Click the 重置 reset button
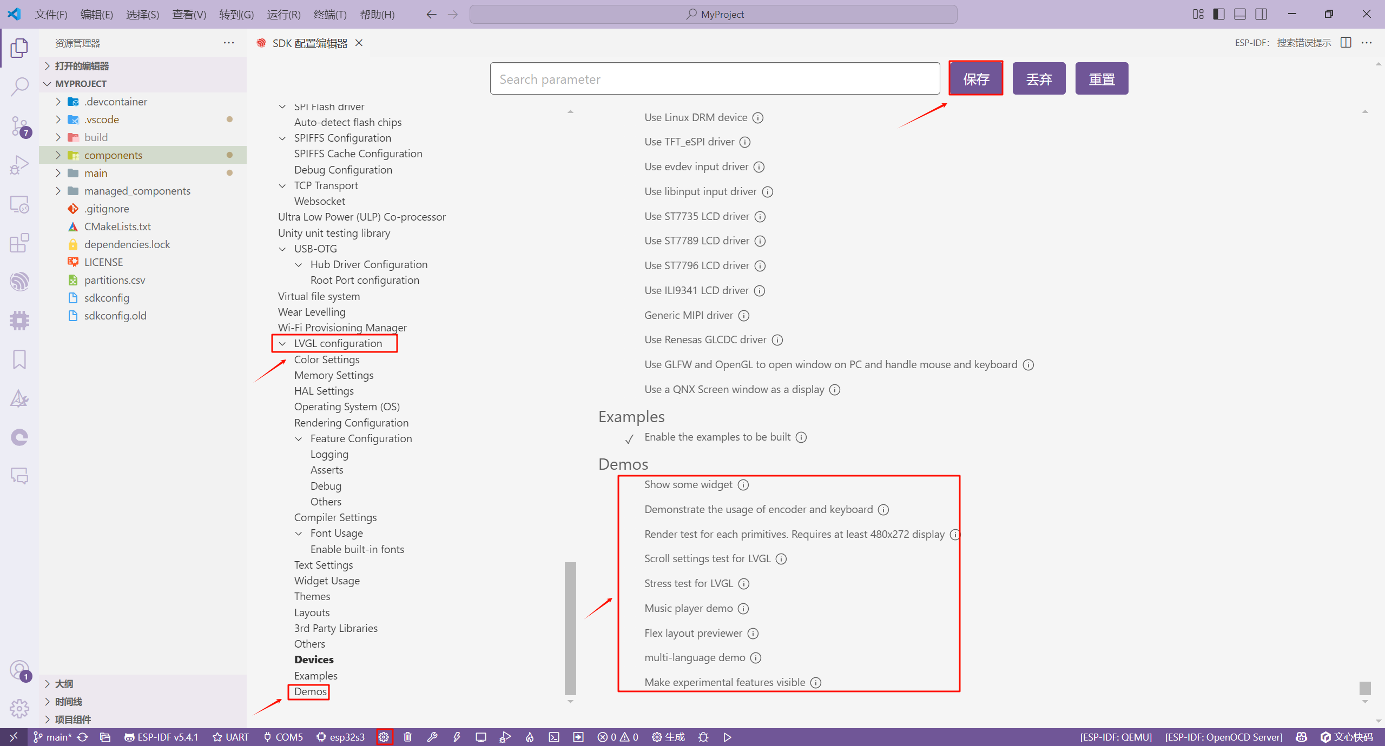 [x=1101, y=79]
